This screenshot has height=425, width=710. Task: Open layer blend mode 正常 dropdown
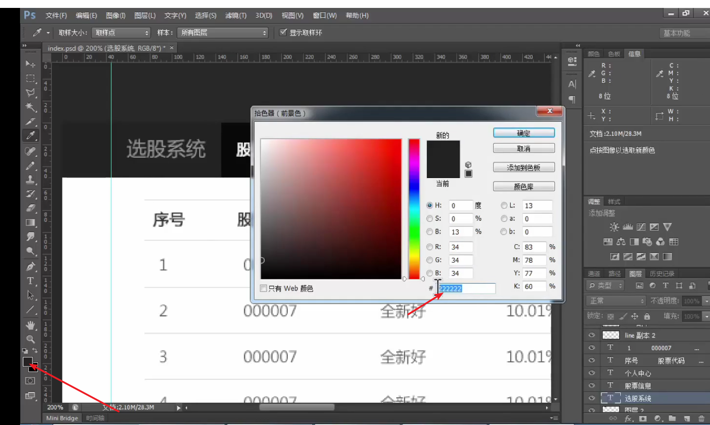[616, 301]
